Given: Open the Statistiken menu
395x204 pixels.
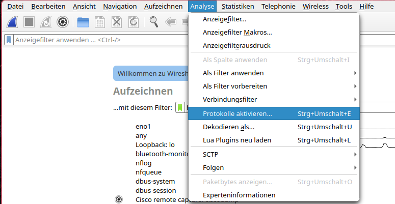Looking at the screenshot, I should (238, 6).
